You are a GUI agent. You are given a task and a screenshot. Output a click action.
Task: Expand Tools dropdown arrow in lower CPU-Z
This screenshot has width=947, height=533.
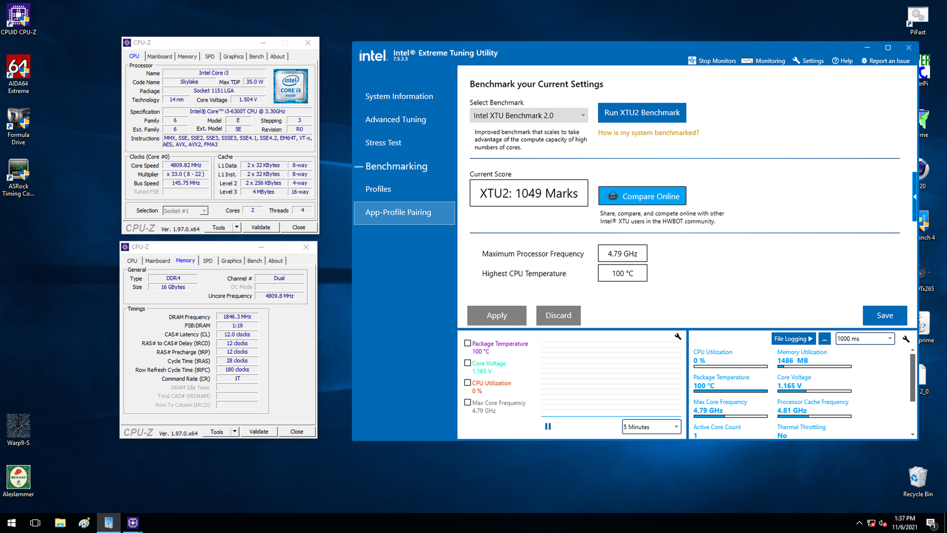[x=235, y=431]
